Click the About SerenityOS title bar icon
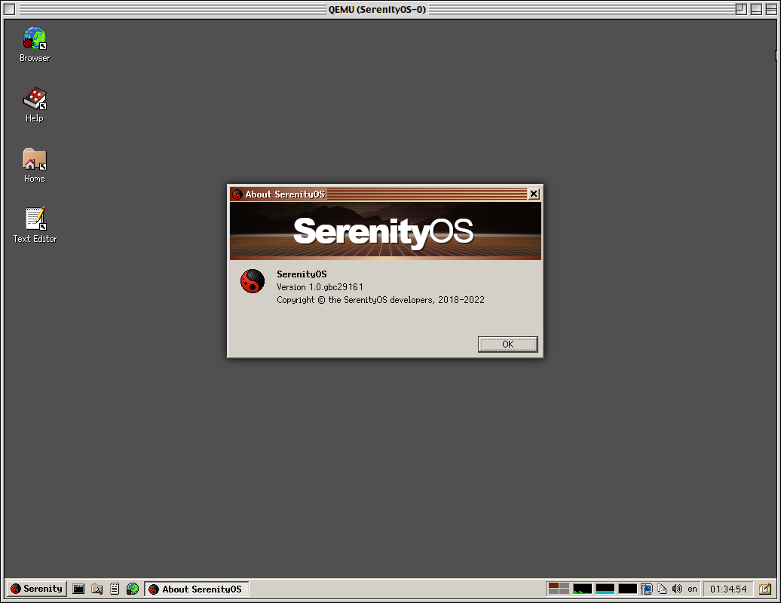The image size is (781, 603). [237, 194]
